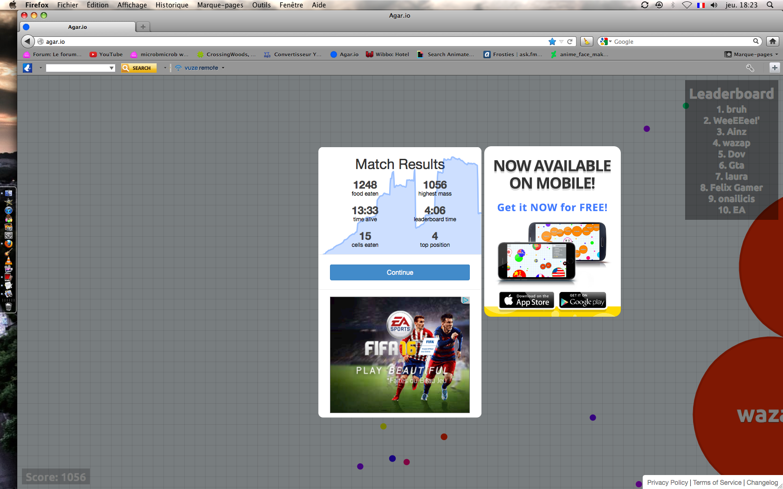
Task: Click the Wi-Fi status icon in the menu bar
Action: point(687,5)
